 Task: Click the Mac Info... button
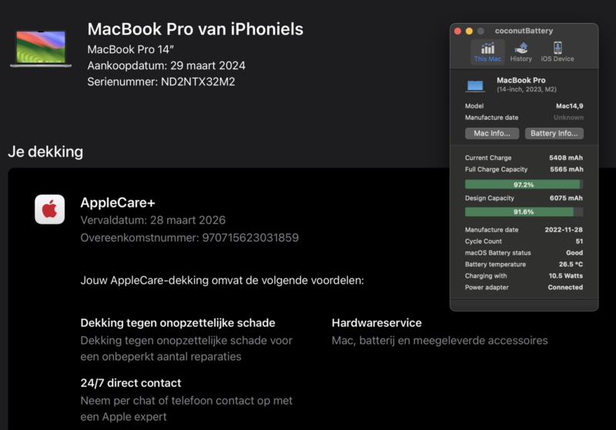coord(492,133)
